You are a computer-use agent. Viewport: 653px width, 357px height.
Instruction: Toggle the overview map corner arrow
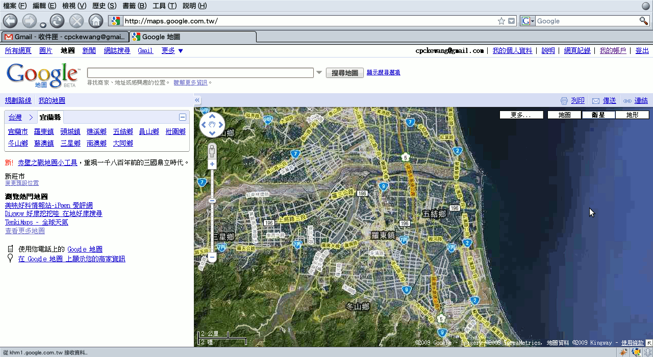(649, 343)
